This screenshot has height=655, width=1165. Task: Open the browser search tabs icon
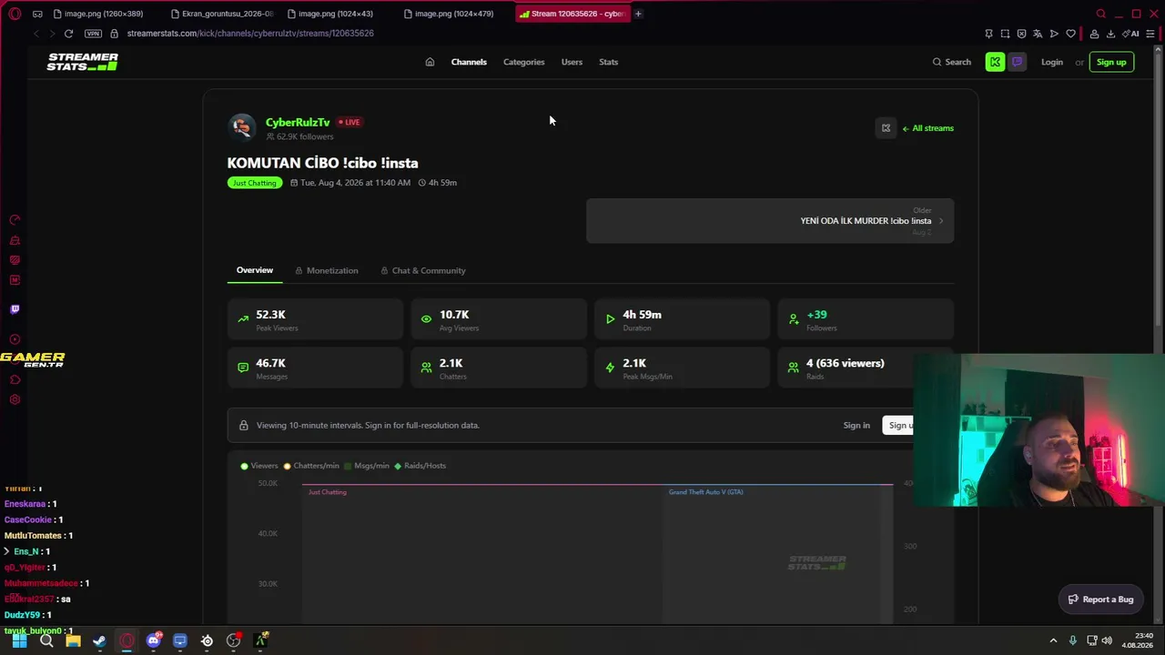pyautogui.click(x=1101, y=14)
